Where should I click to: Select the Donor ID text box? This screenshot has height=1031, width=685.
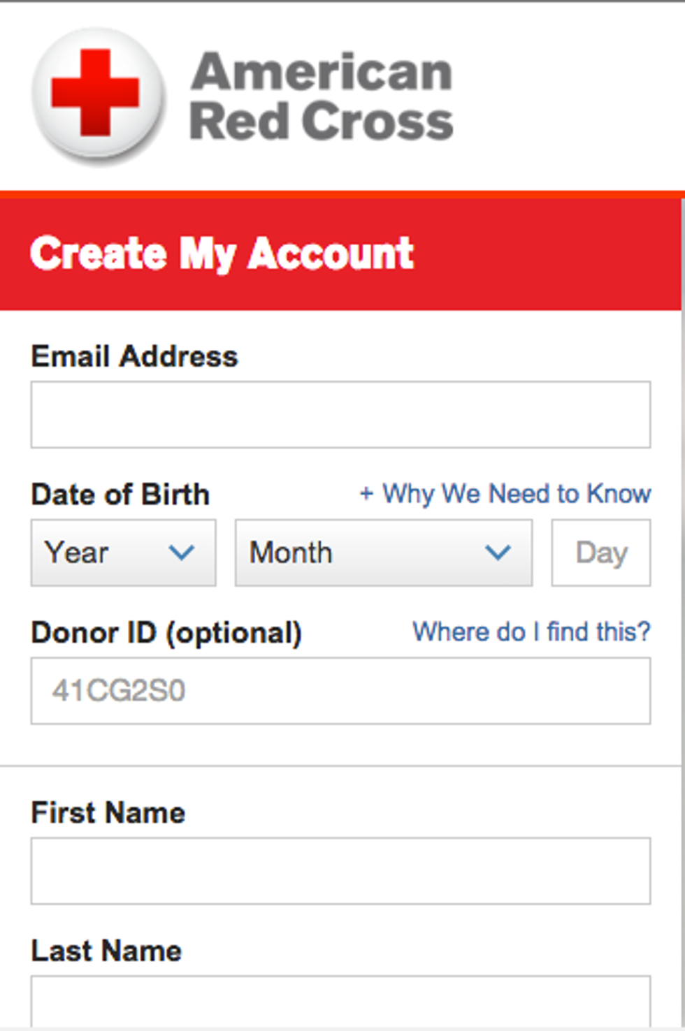click(340, 691)
